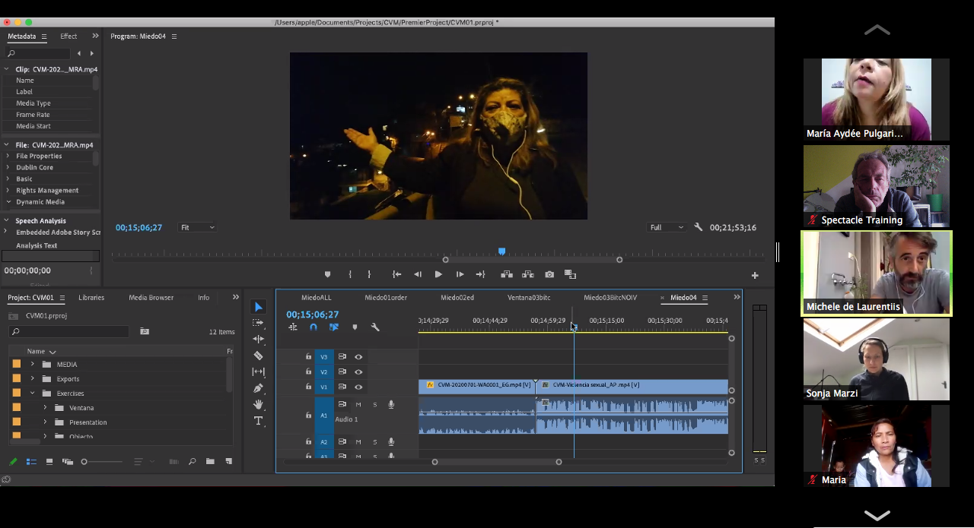Image resolution: width=974 pixels, height=528 pixels.
Task: Select the Pen tool in the tools panel
Action: click(258, 388)
